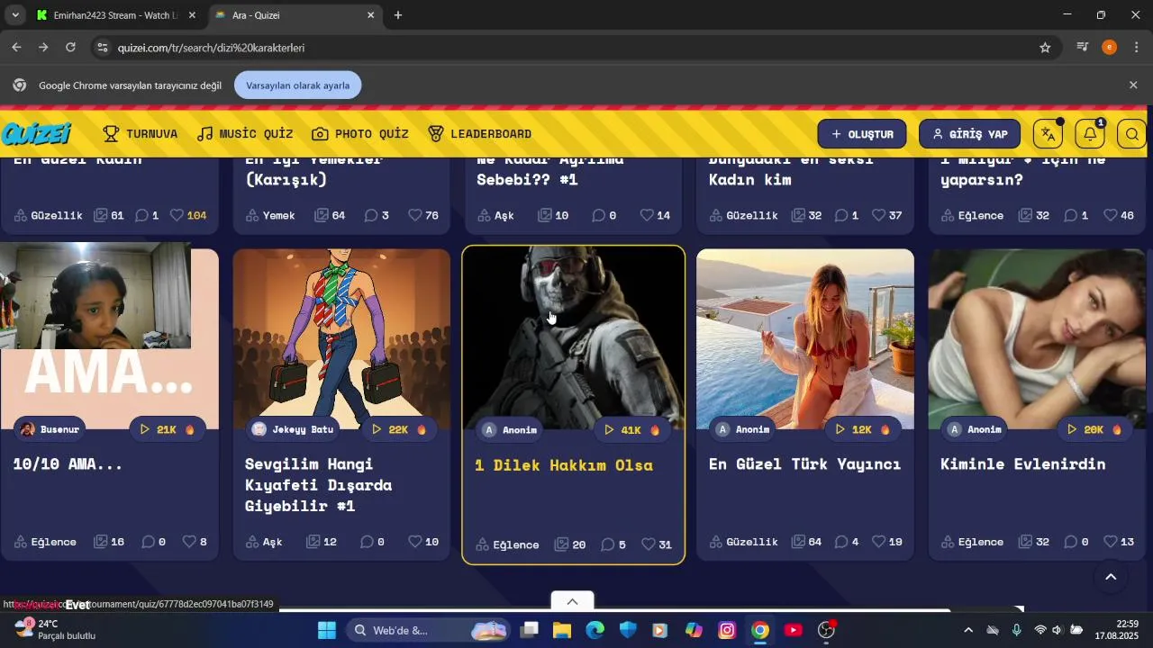Bookmark this page with the star icon
The image size is (1153, 648).
click(1045, 48)
